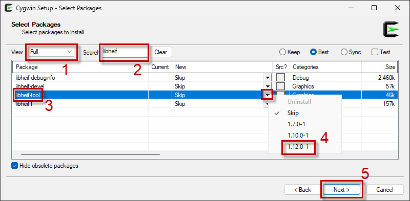Open the version dropdown for libheif-tool
This screenshot has width=410, height=201.
(x=267, y=95)
